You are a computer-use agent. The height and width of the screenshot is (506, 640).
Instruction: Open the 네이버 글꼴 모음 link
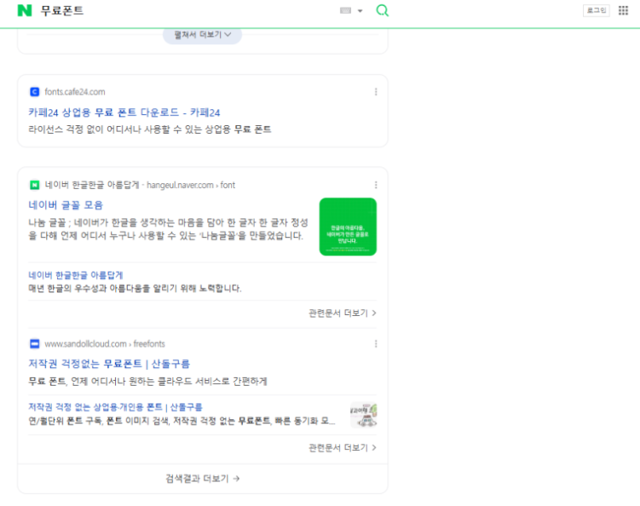point(66,205)
